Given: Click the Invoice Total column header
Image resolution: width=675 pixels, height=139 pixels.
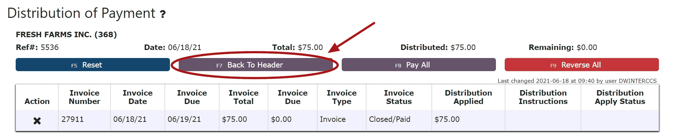Looking at the screenshot, I should [244, 97].
